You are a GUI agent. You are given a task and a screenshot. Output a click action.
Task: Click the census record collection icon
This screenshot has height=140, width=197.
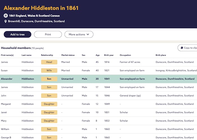pyautogui.click(x=6, y=16)
